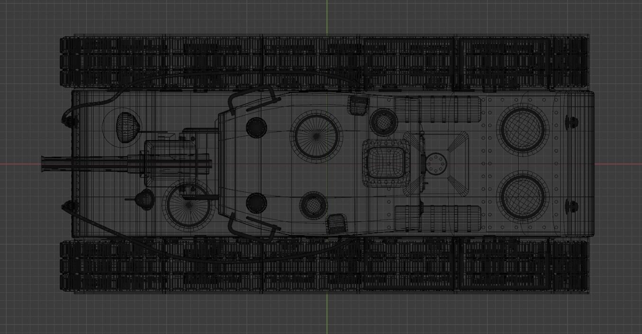Select the small bolted circular cap on the engine deck
642x334 pixels.
(436, 164)
